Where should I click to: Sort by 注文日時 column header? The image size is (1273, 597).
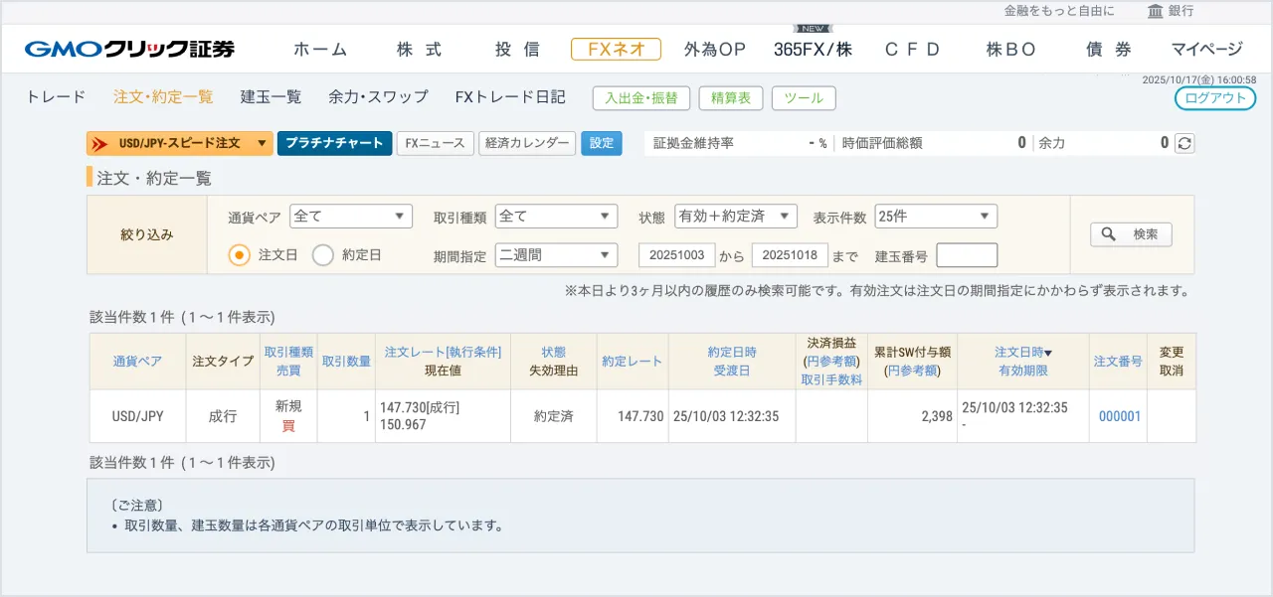coord(1023,352)
